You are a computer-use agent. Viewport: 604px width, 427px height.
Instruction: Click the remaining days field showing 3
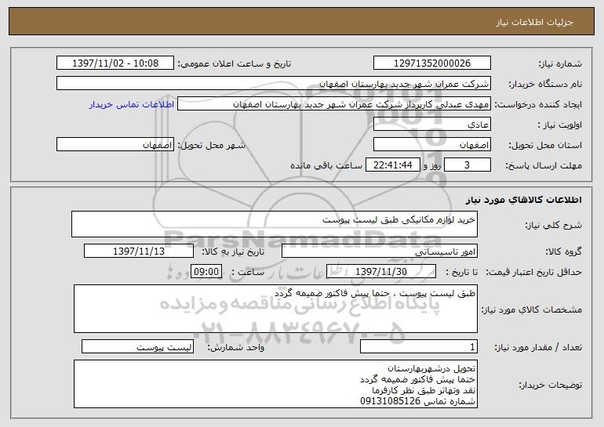(x=468, y=165)
